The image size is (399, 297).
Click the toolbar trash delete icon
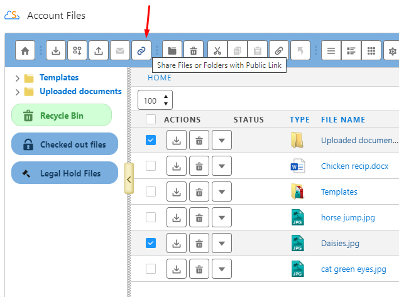coord(194,50)
